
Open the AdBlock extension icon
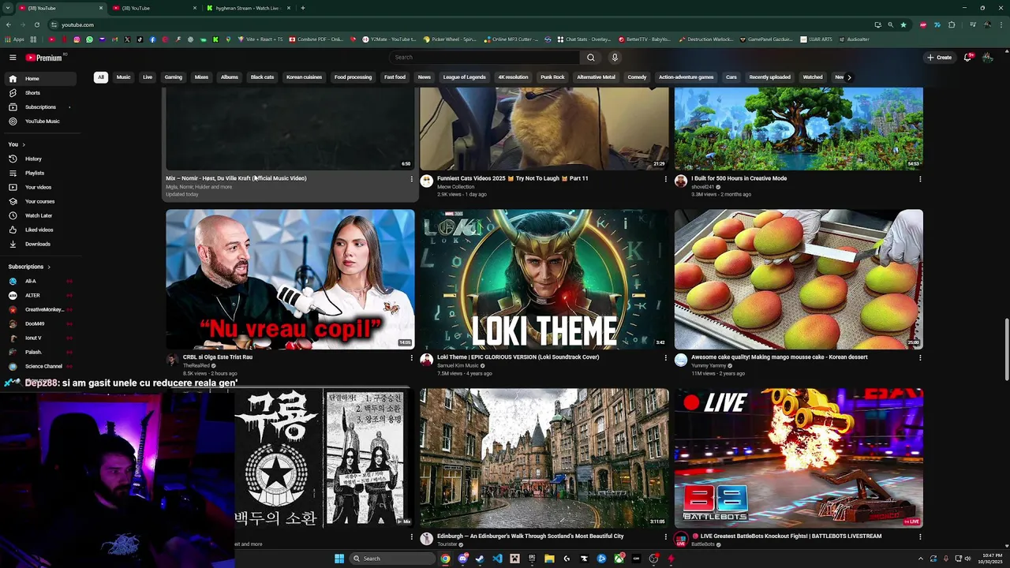click(922, 24)
